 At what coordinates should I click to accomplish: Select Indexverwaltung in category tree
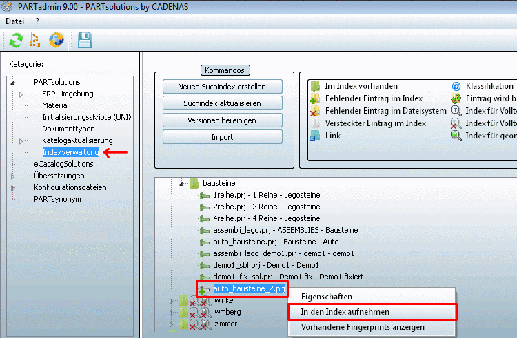[x=70, y=152]
